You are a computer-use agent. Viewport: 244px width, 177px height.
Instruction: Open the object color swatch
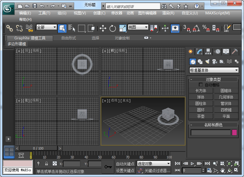(x=235, y=132)
